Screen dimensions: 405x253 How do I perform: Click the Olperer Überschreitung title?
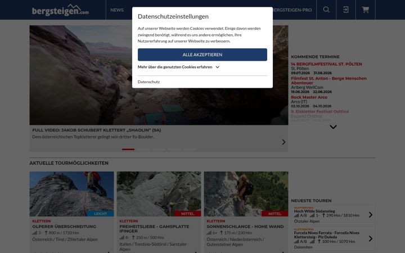click(x=64, y=227)
